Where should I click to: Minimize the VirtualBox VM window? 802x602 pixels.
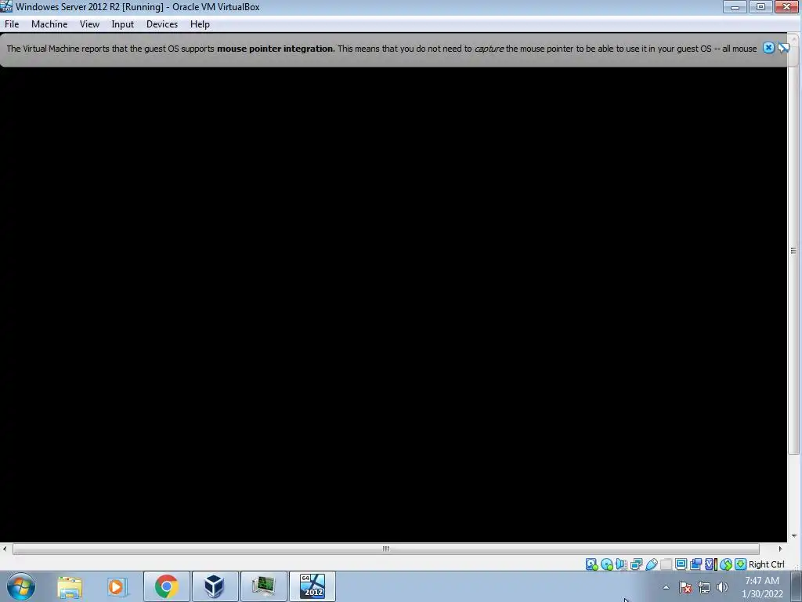pos(735,6)
